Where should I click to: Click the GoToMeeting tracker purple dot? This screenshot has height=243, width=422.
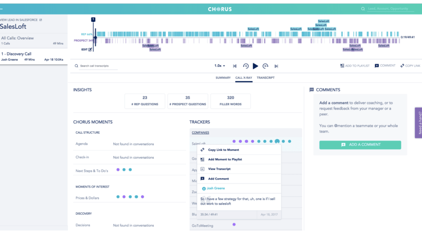pos(234,225)
